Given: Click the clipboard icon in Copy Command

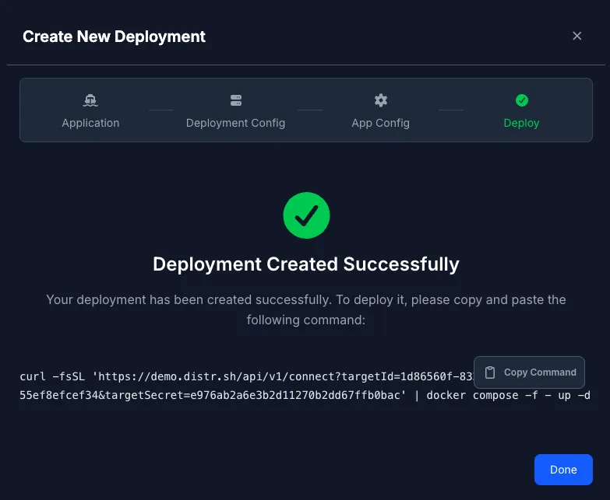Looking at the screenshot, I should [490, 372].
